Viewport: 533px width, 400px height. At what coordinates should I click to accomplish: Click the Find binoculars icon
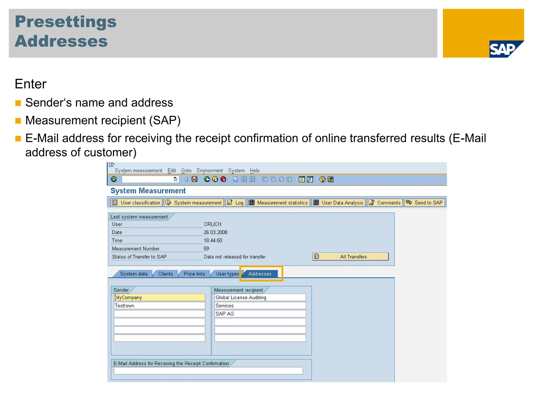pos(244,179)
